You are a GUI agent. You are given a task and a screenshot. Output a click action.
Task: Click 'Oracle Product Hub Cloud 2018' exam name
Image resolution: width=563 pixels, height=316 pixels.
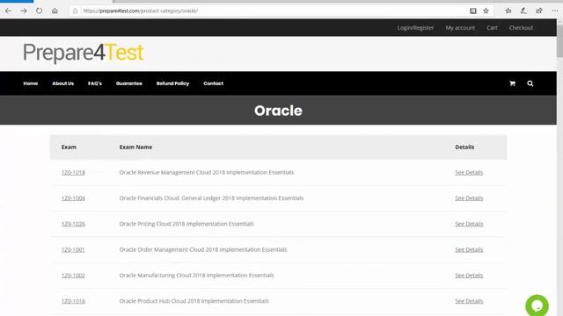click(x=194, y=301)
